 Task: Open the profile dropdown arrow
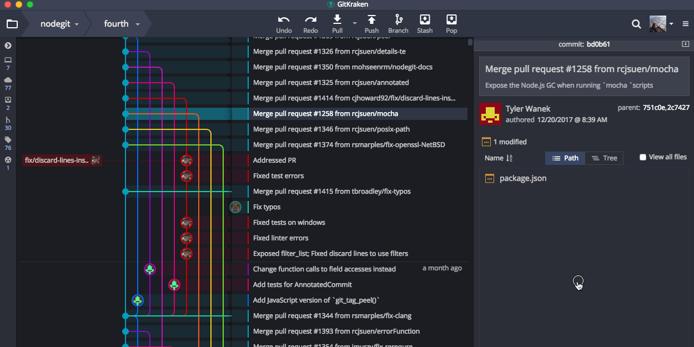(x=671, y=24)
